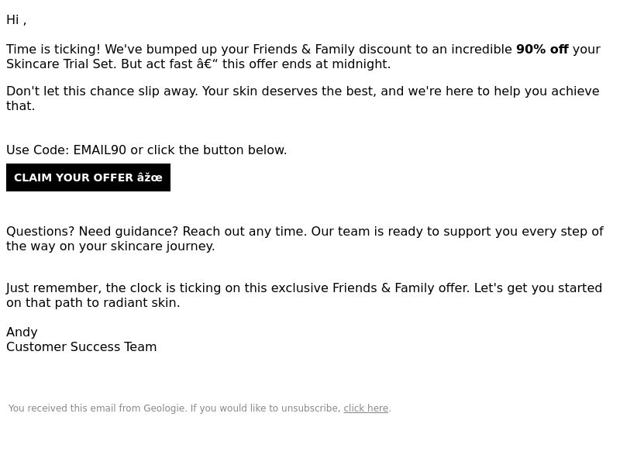Click the words 'Skincare Trial Set'
The image size is (620, 465).
pyautogui.click(x=61, y=64)
